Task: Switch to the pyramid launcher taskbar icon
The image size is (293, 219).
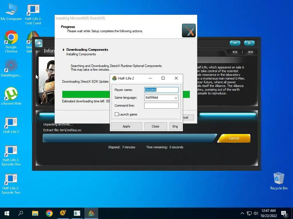Action: (x=91, y=213)
